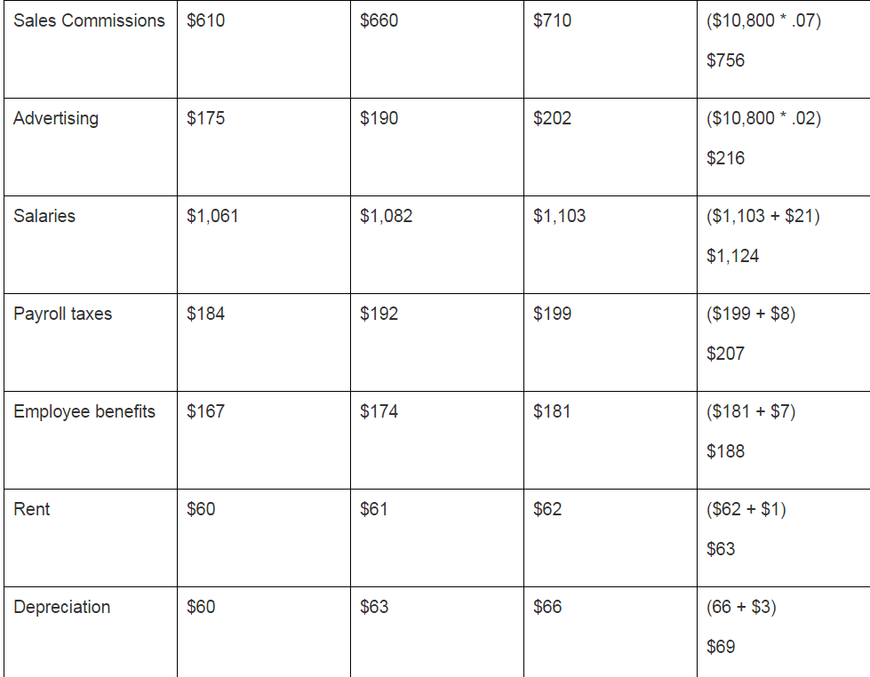Viewport: 870px width, 677px height.
Task: Select the $61 Rent value
Action: (x=374, y=509)
